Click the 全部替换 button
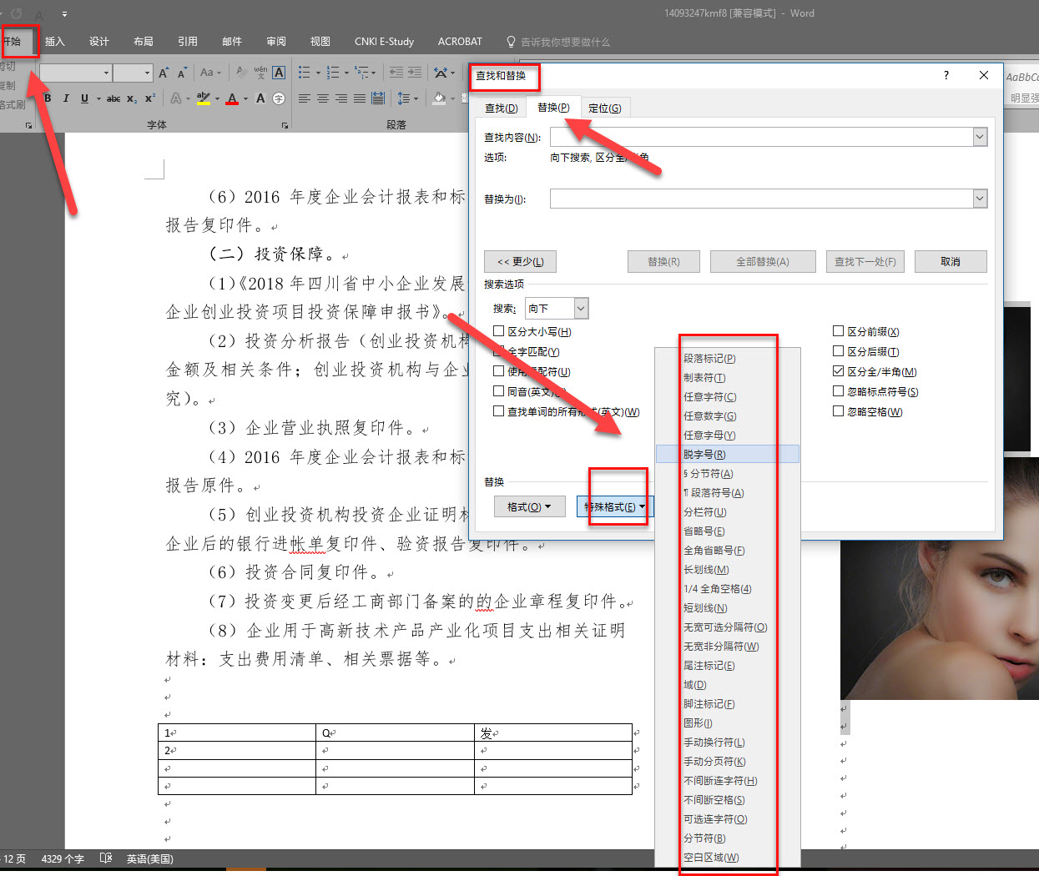Viewport: 1039px width, 876px height. click(x=762, y=261)
